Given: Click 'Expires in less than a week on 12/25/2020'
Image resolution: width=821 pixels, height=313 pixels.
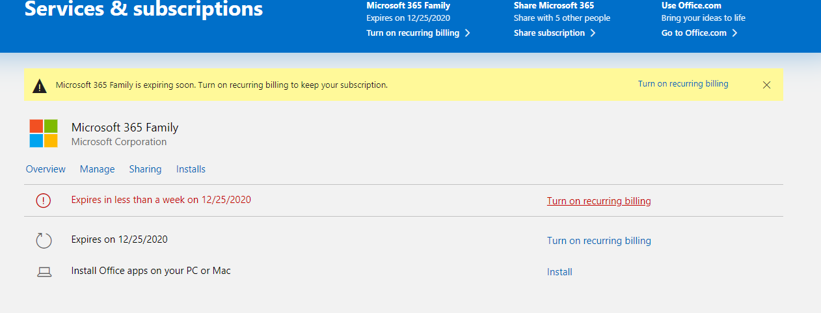Looking at the screenshot, I should tap(161, 200).
